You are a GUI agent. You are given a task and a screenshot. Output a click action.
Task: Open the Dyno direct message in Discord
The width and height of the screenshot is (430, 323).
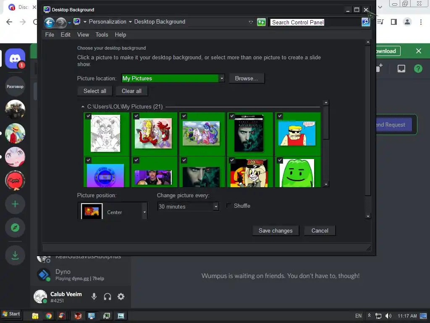[x=81, y=275]
